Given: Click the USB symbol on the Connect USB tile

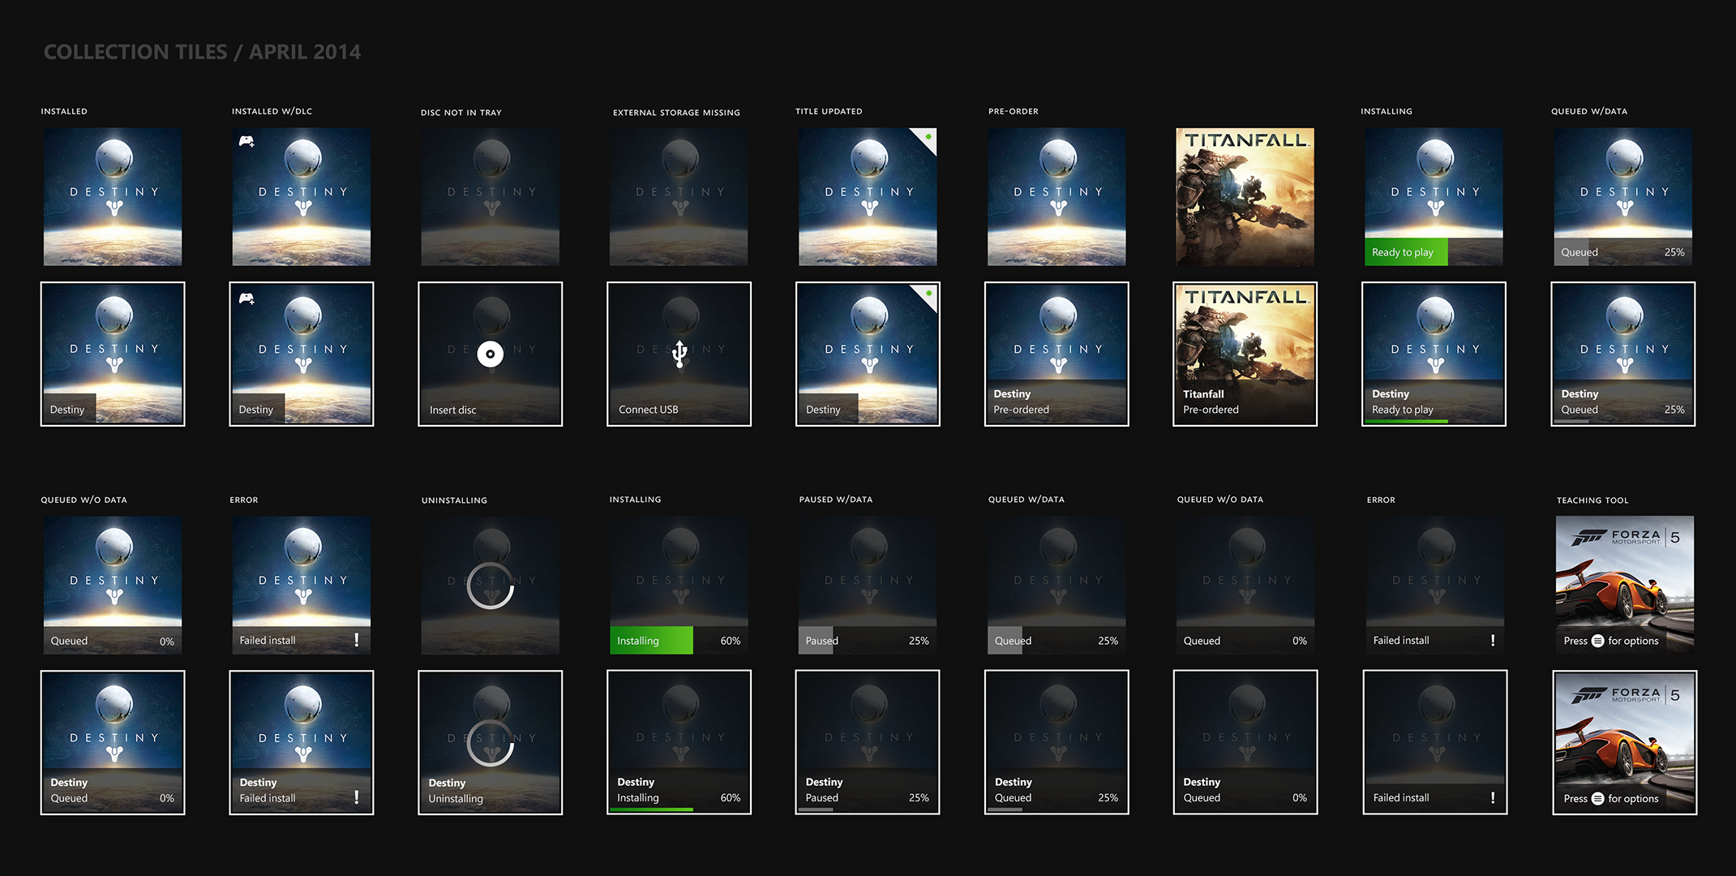Looking at the screenshot, I should 679,354.
